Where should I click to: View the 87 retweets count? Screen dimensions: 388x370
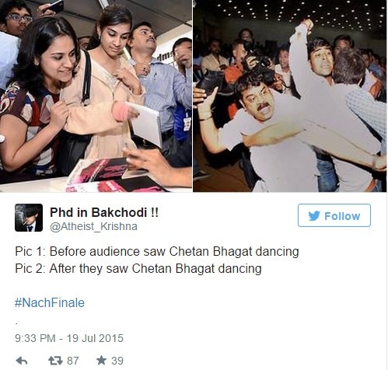point(73,361)
